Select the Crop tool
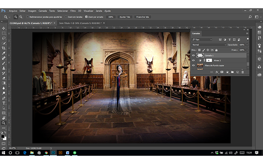This screenshot has height=164, width=263. coord(3,48)
